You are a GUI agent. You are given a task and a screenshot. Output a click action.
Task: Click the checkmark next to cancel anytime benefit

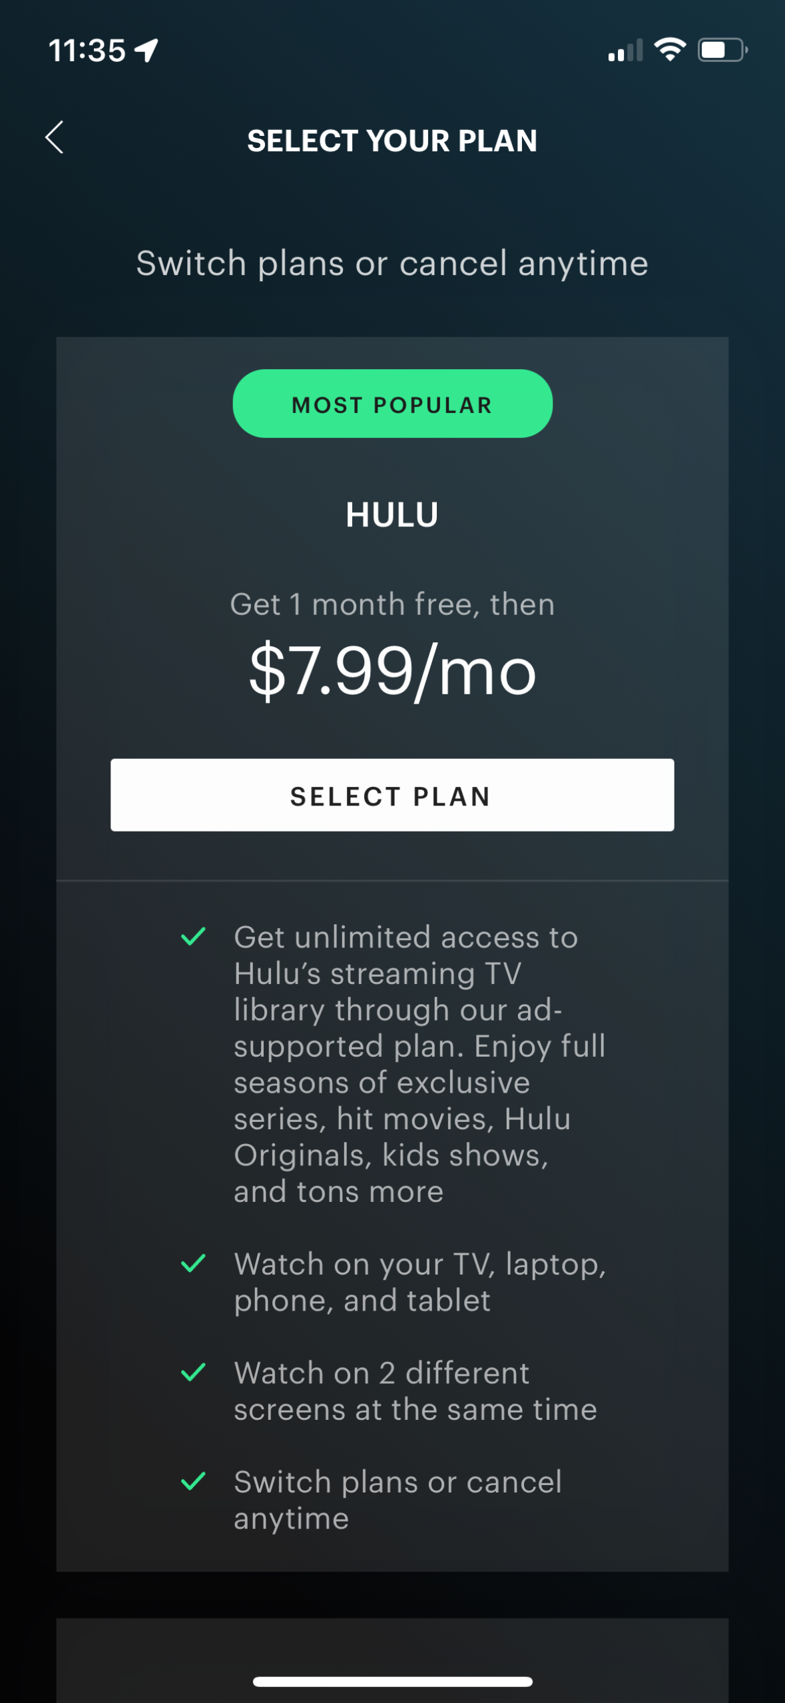coord(192,1481)
